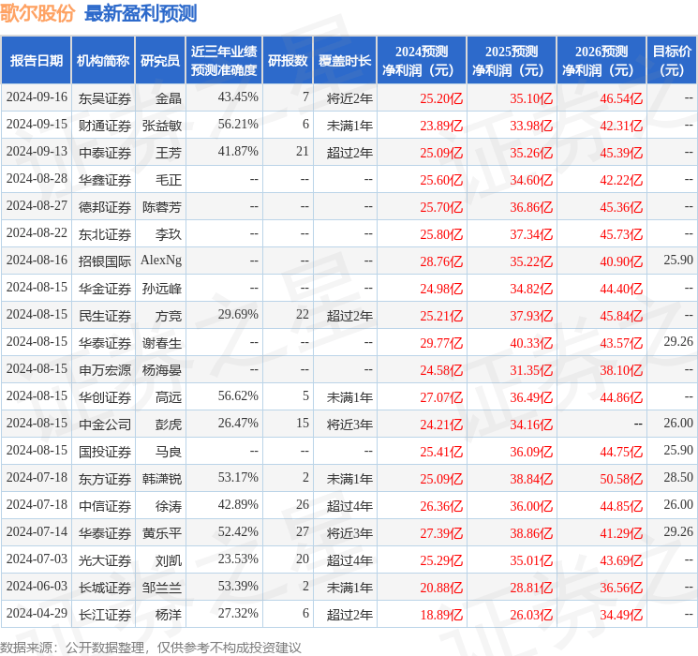This screenshot has width=698, height=656.
Task: Select analyst 彭虎
Action: coord(169,425)
